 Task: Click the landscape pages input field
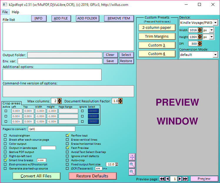point(49,148)
